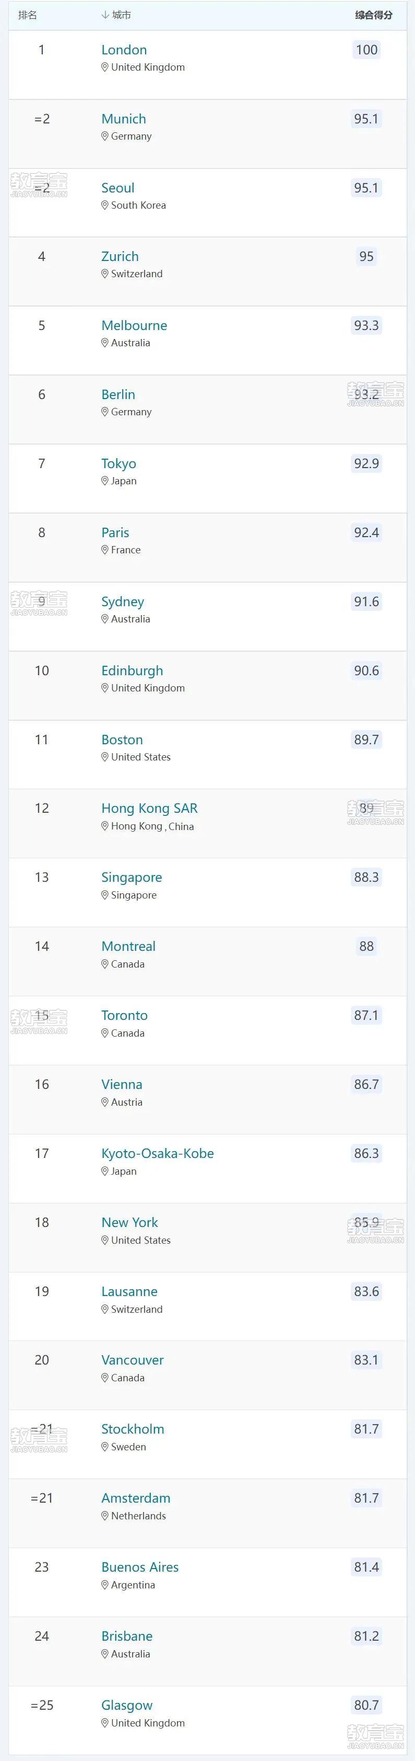Open the Melbourne city link
Screen dimensions: 415x1761
coord(135,325)
